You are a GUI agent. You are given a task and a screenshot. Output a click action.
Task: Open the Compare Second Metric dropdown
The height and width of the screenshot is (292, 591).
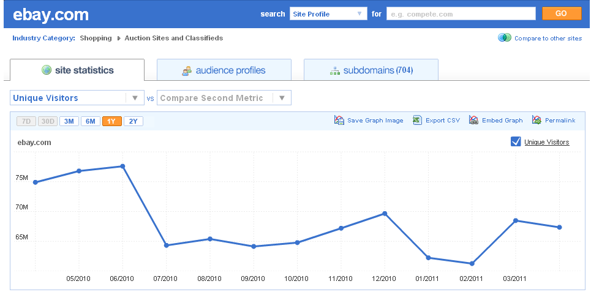[x=224, y=98]
